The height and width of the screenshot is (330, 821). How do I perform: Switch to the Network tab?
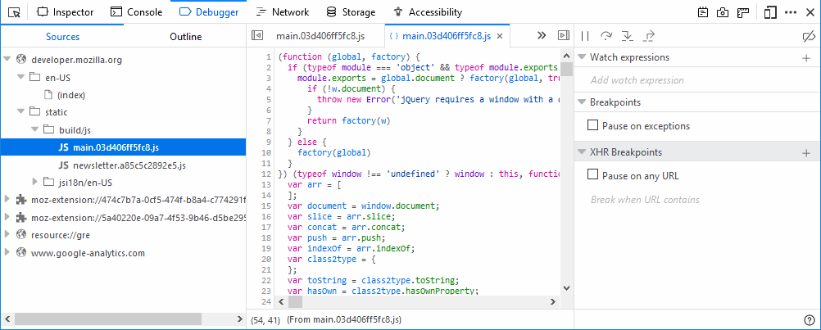[x=281, y=12]
